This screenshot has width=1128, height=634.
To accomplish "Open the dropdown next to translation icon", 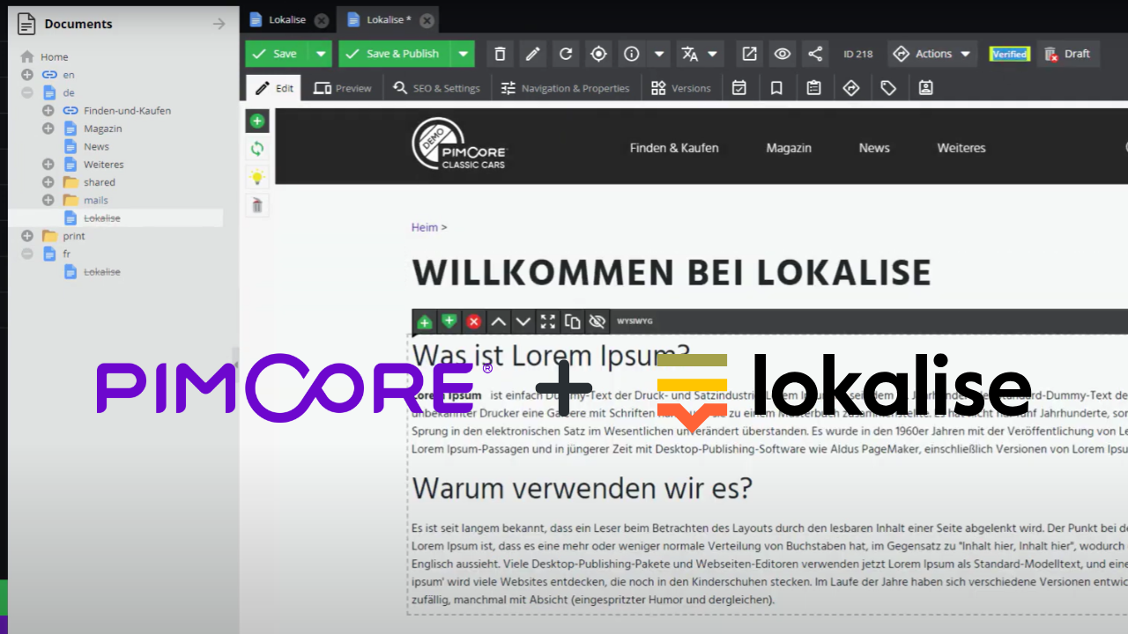I will tap(713, 54).
